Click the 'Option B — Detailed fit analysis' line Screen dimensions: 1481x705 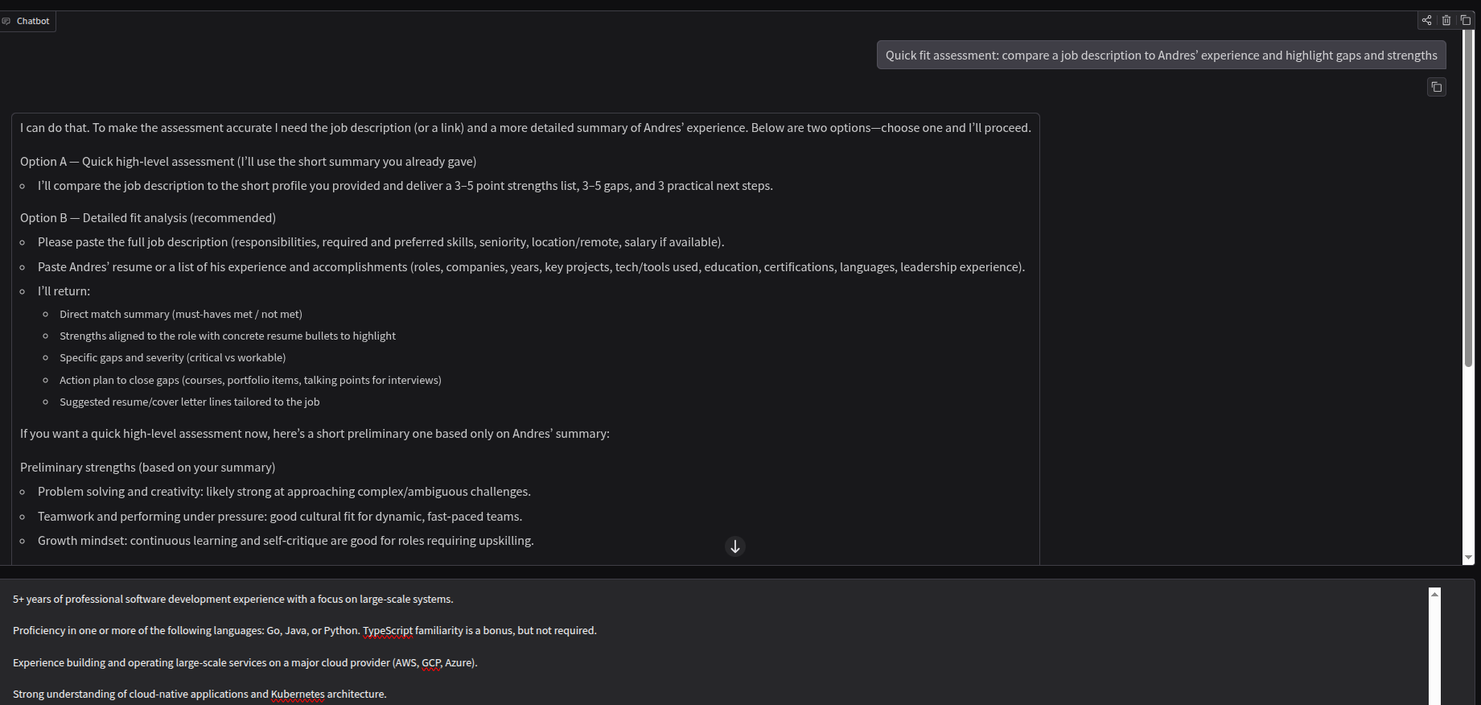click(148, 217)
